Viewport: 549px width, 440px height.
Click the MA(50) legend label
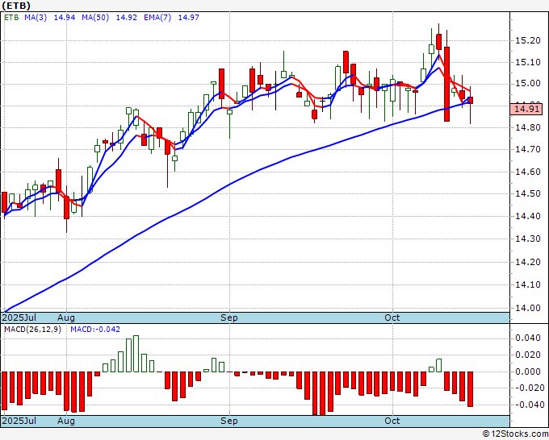click(95, 18)
